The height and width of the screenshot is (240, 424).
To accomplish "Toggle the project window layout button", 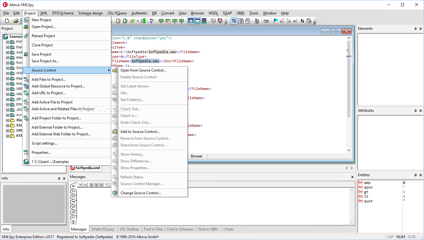I will point(191,21).
